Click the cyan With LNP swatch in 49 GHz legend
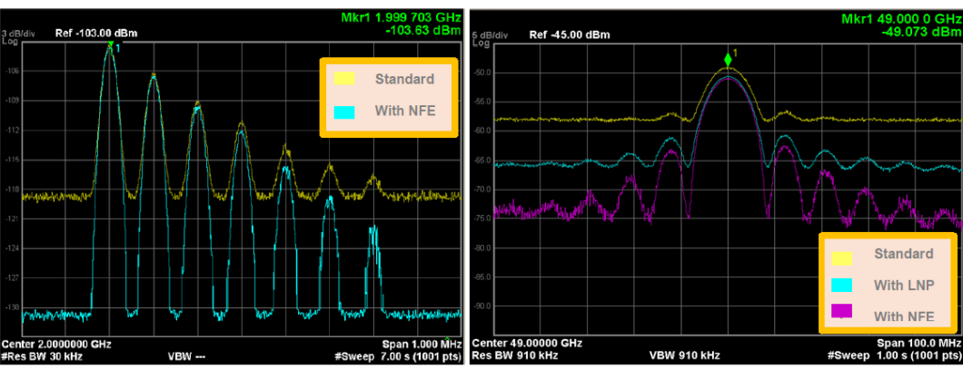The image size is (963, 369). pyautogui.click(x=843, y=285)
